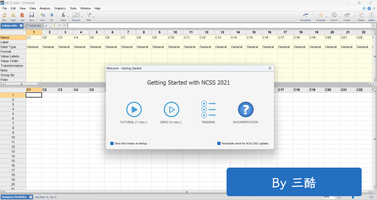The height and width of the screenshot is (200, 377).
Task: Click the C5 Name cell in Column Info
Action: click(x=97, y=37)
